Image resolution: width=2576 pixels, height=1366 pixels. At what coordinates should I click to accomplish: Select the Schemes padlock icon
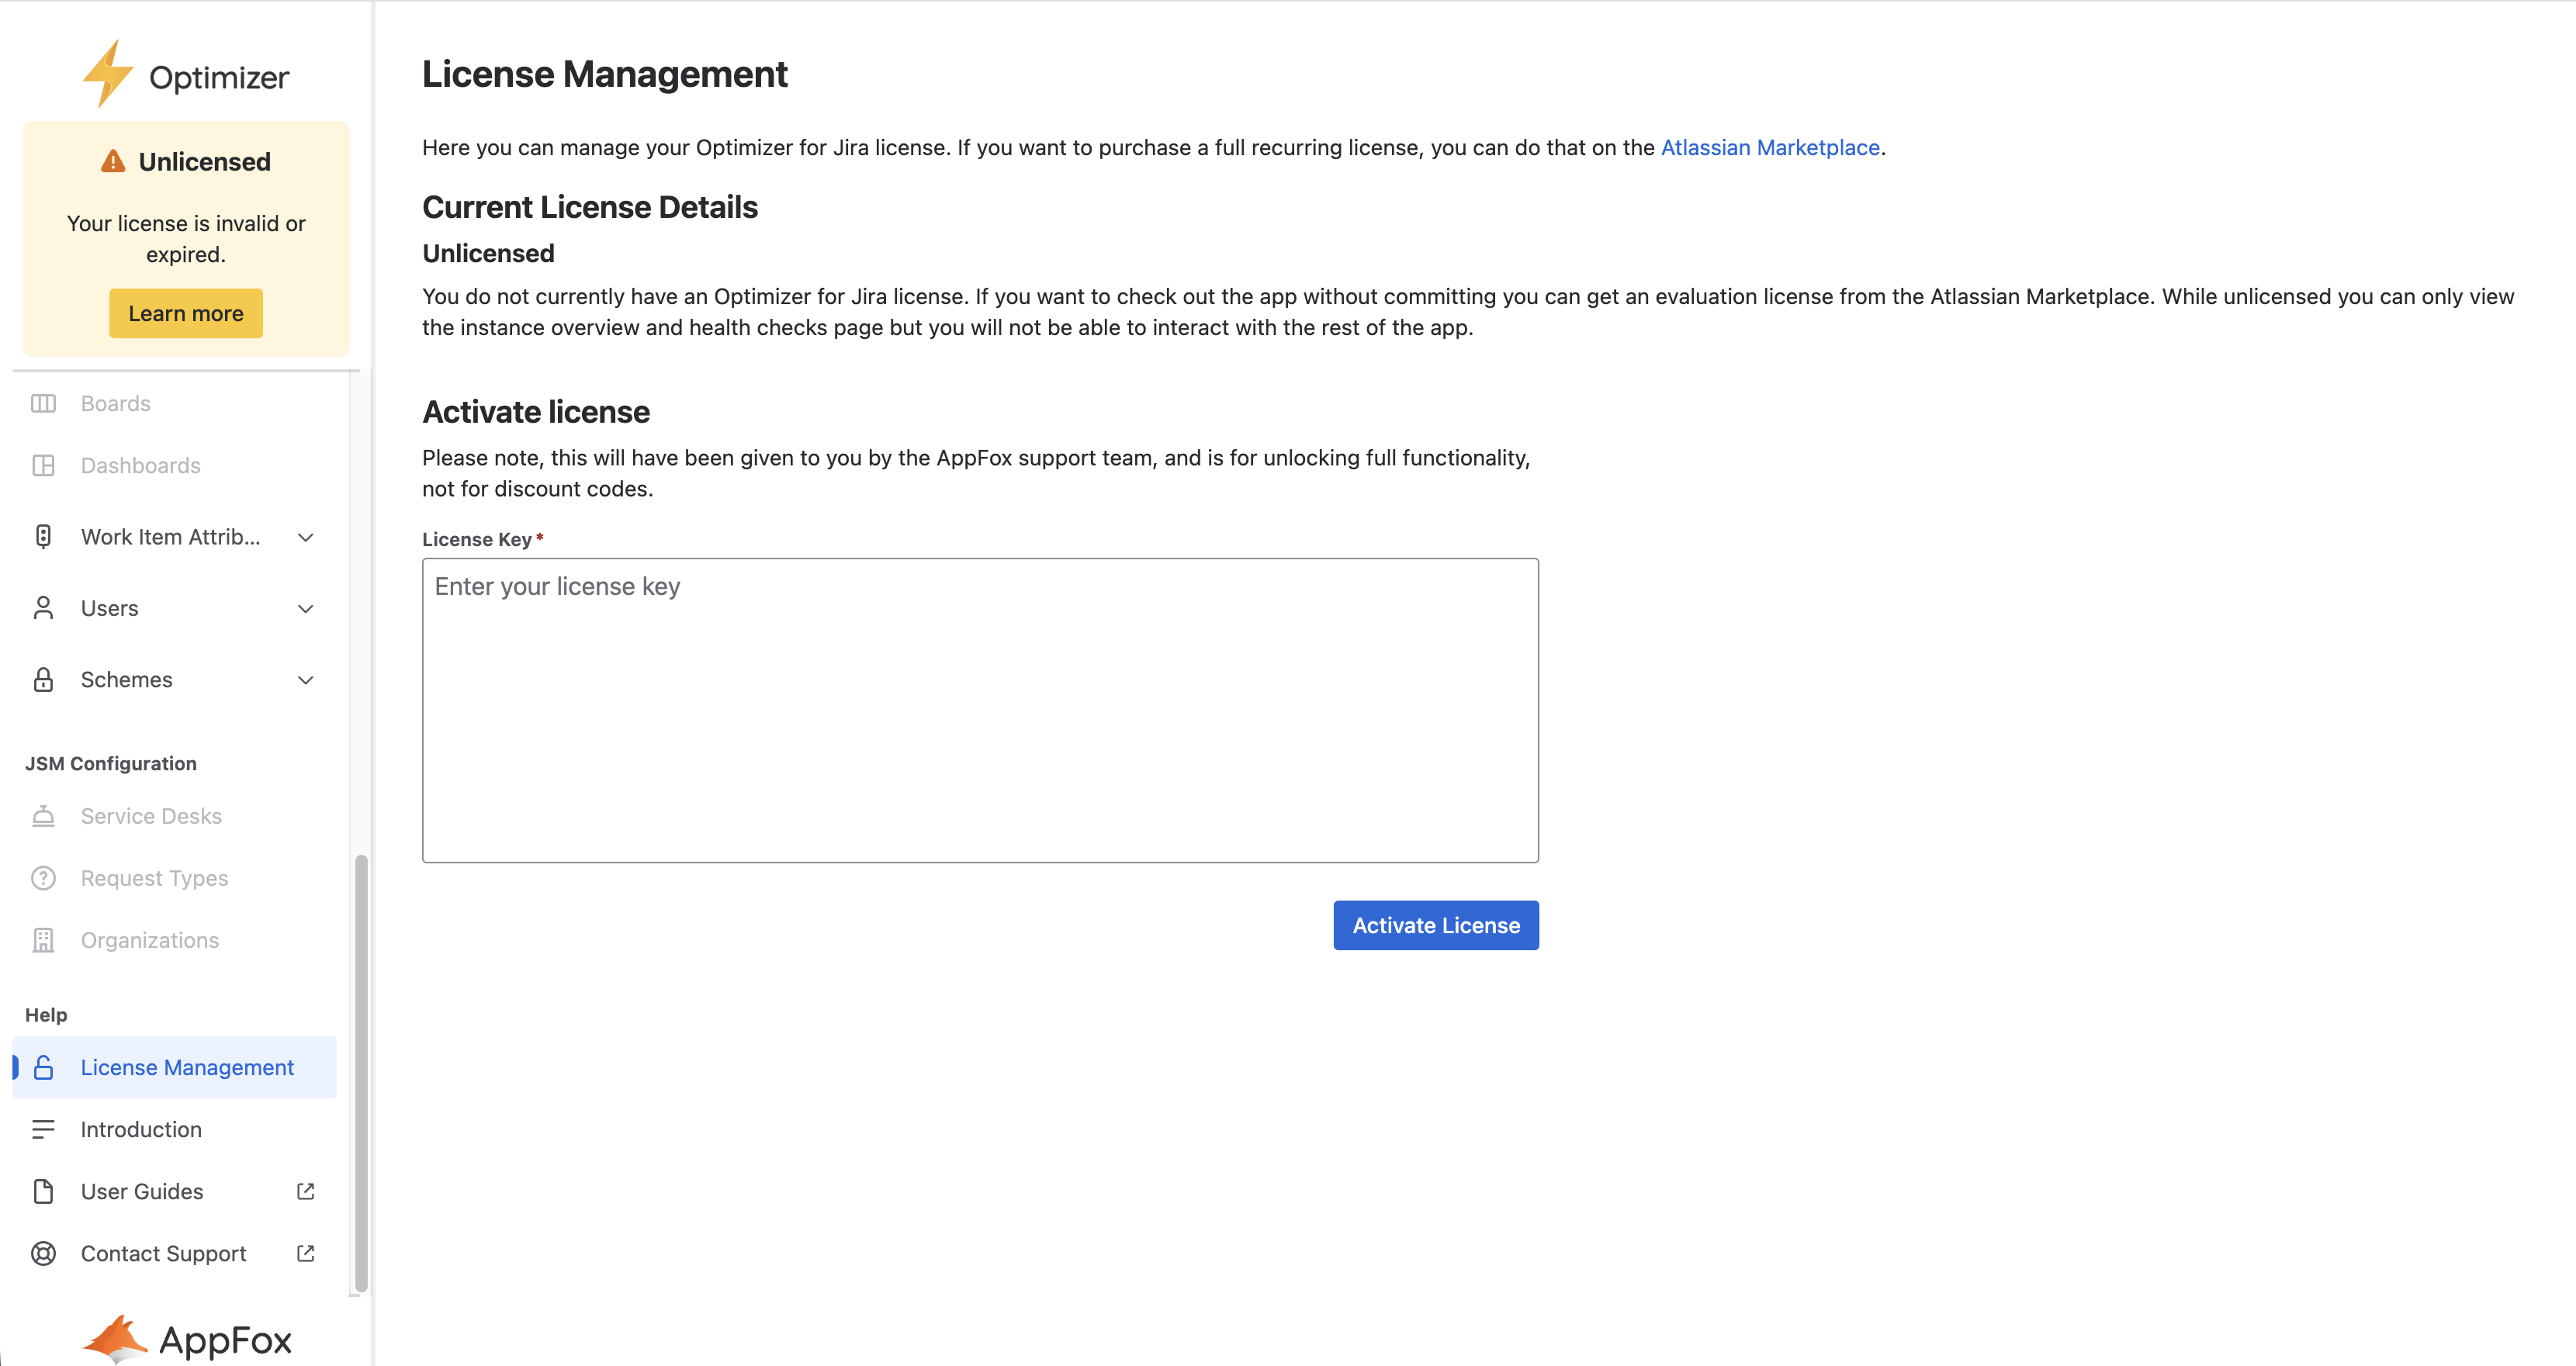coord(43,679)
